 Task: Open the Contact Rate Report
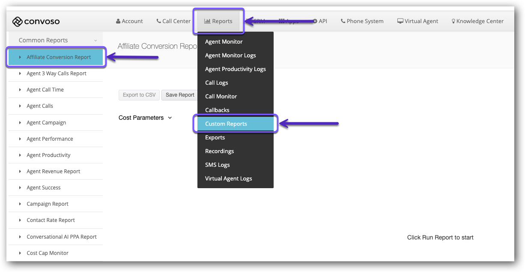56,220
